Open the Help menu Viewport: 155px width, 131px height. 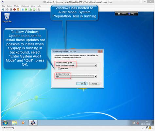(x=39, y=6)
